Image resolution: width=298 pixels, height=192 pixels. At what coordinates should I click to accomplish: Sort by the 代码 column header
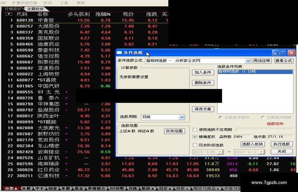pyautogui.click(x=22, y=14)
